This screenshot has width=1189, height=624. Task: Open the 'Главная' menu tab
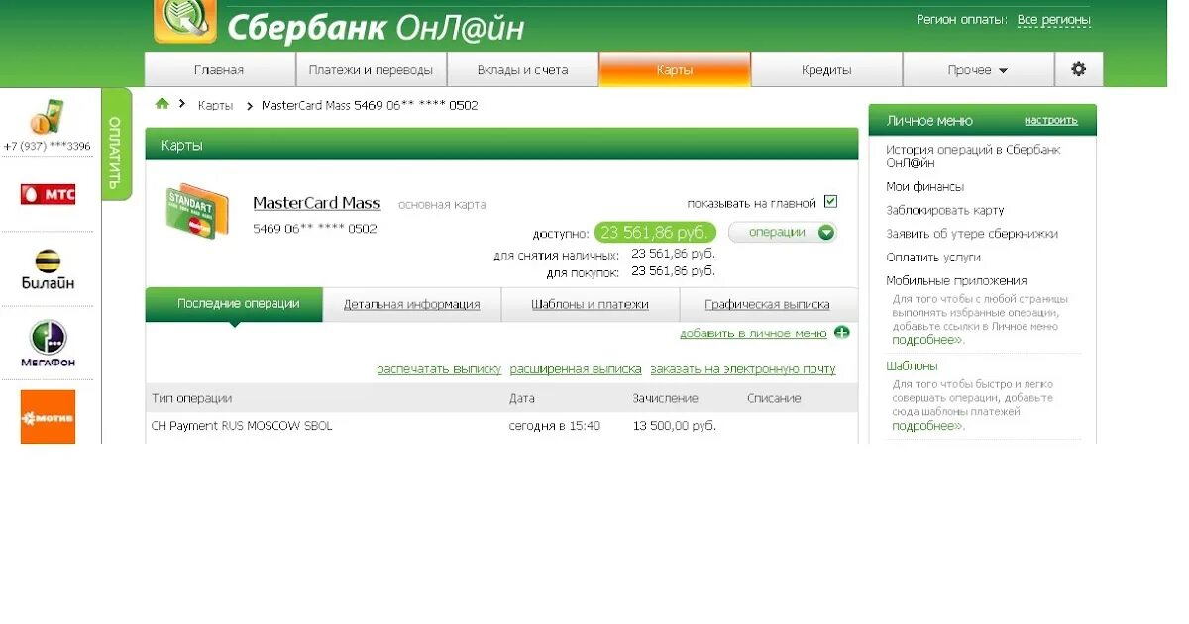tap(220, 70)
